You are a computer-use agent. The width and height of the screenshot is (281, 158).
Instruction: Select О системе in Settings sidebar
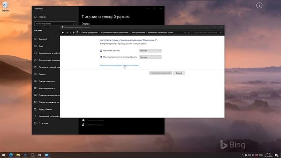(43, 123)
